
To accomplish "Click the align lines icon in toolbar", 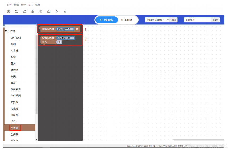I will click(41, 11).
